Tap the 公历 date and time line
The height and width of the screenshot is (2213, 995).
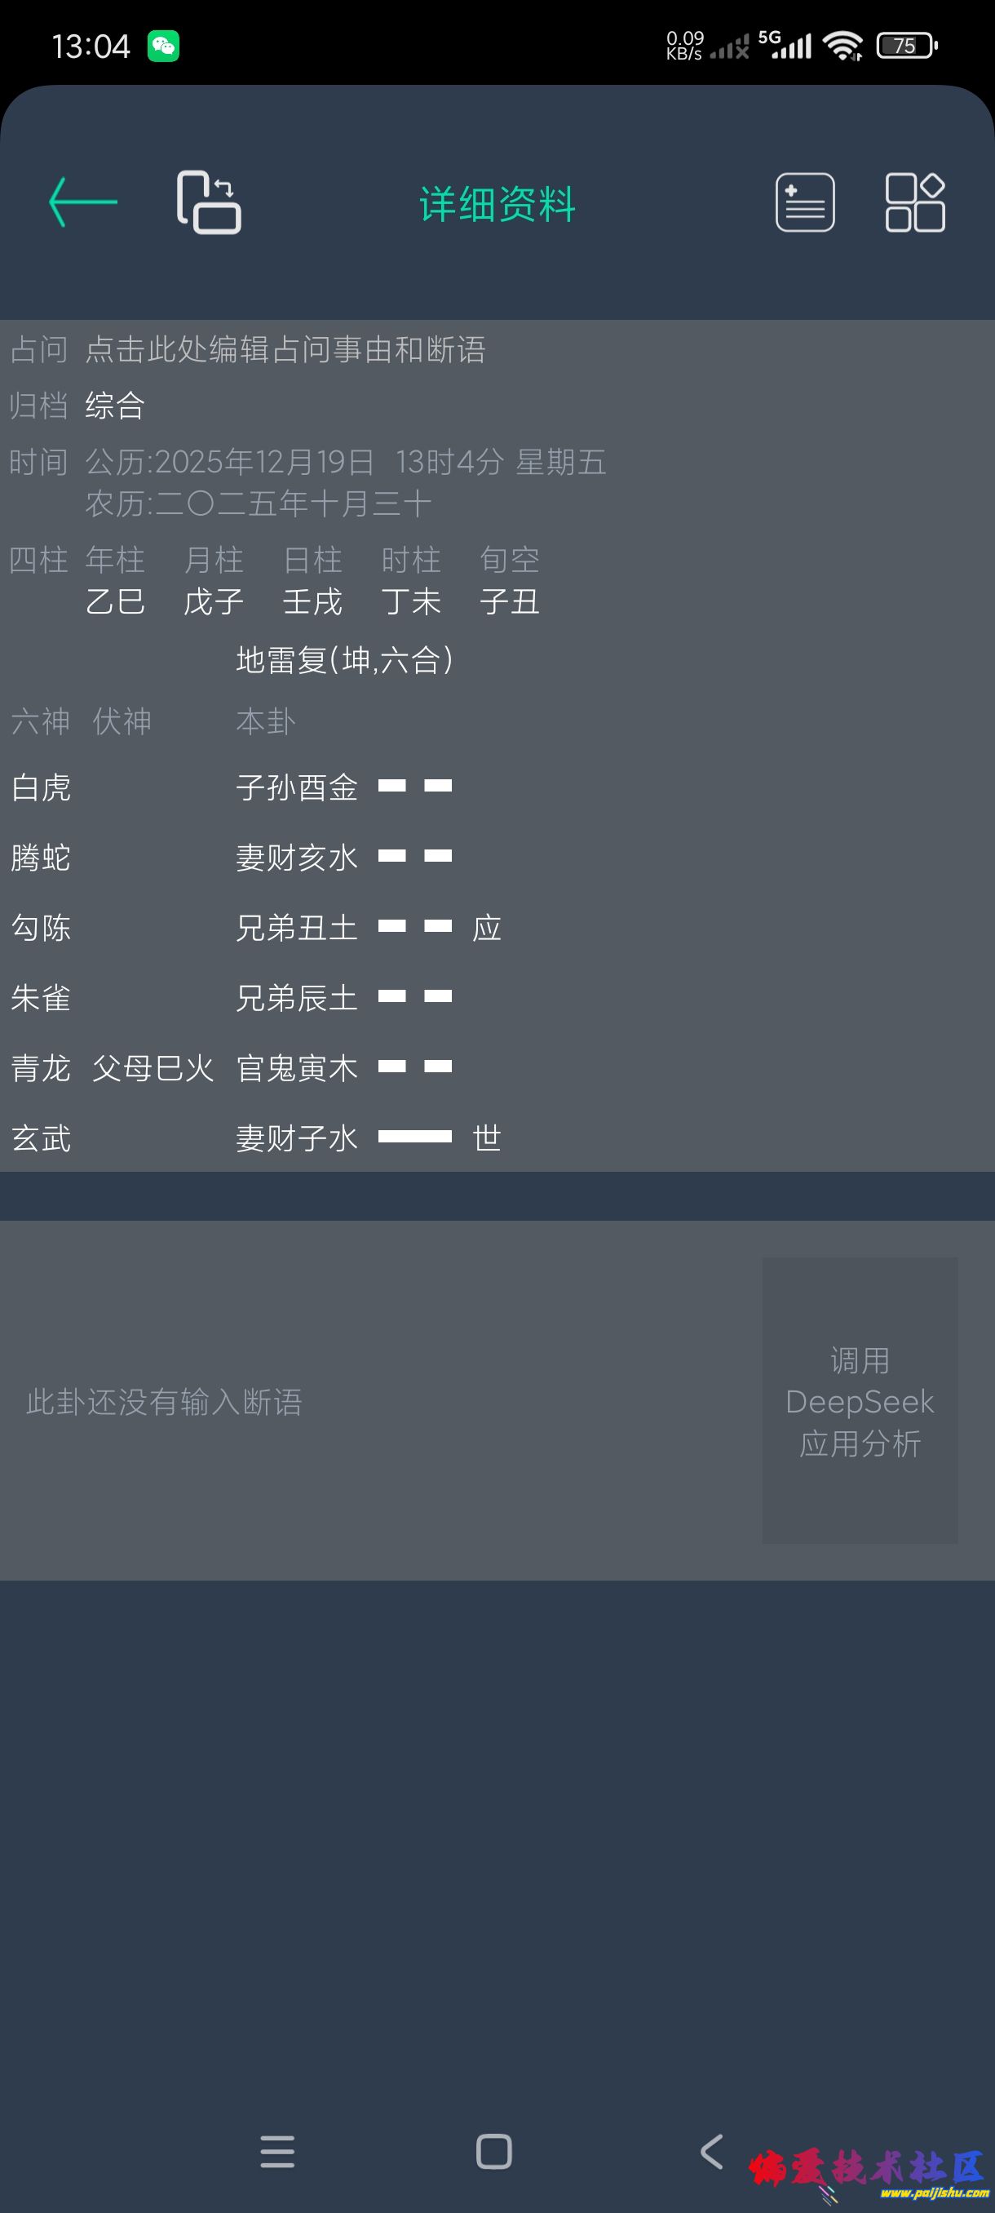(345, 462)
